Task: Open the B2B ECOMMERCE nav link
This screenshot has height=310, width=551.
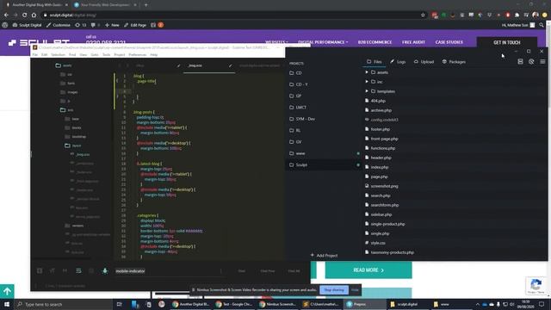Action: pos(375,42)
